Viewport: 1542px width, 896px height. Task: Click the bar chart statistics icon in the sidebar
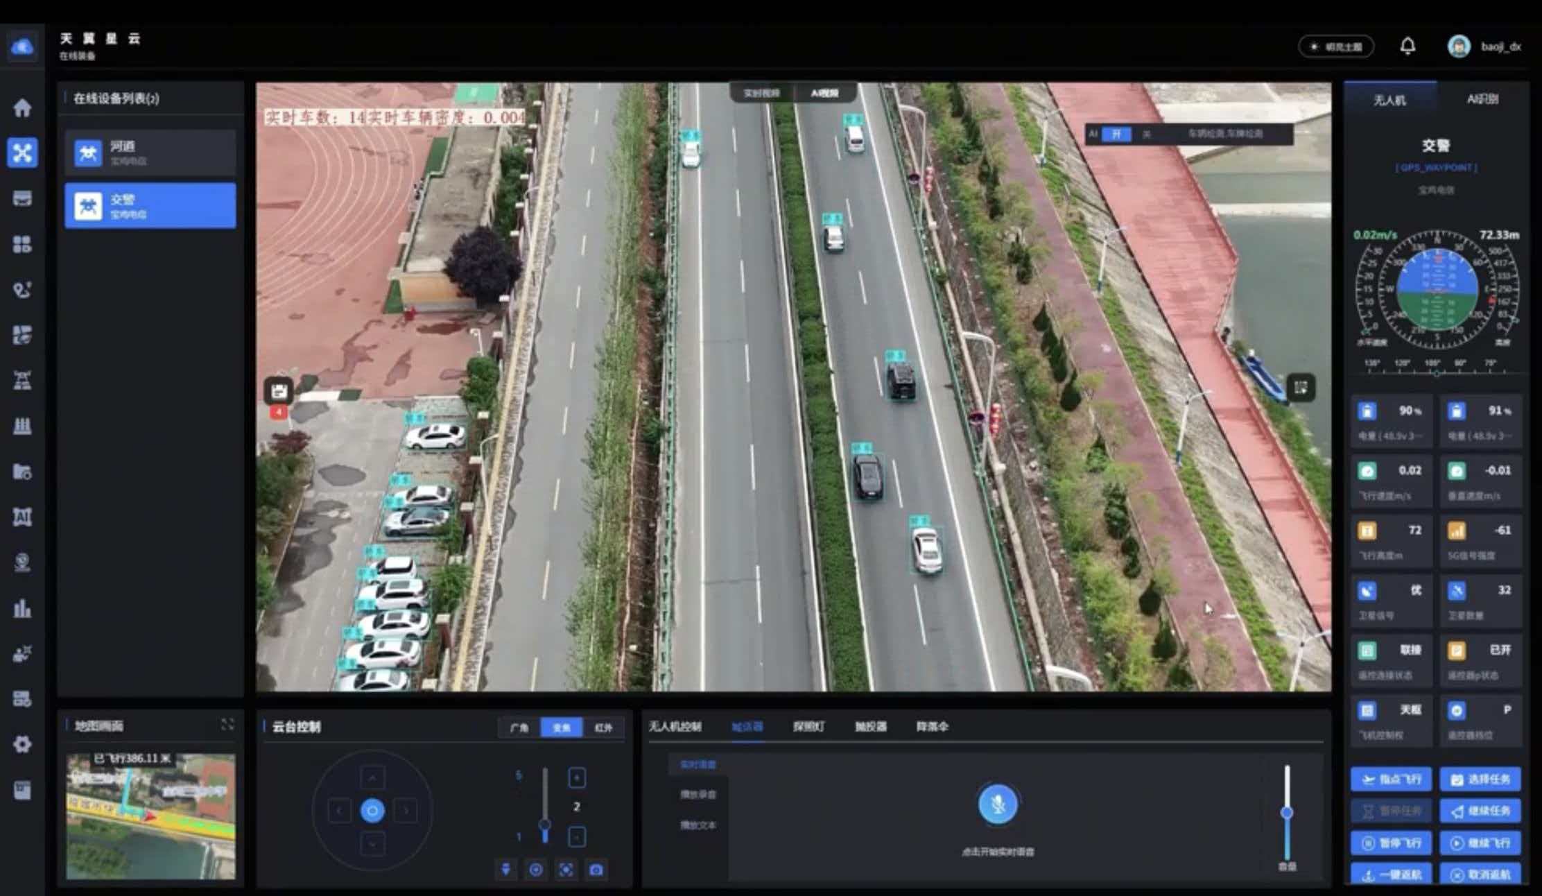coord(22,608)
